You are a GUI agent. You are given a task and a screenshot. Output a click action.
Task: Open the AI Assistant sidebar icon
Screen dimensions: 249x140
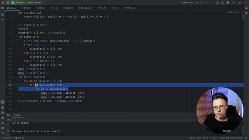[246, 13]
